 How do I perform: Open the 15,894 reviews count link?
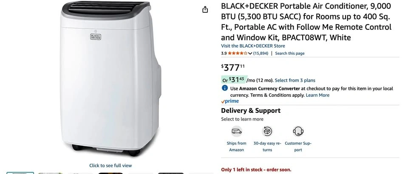point(261,53)
